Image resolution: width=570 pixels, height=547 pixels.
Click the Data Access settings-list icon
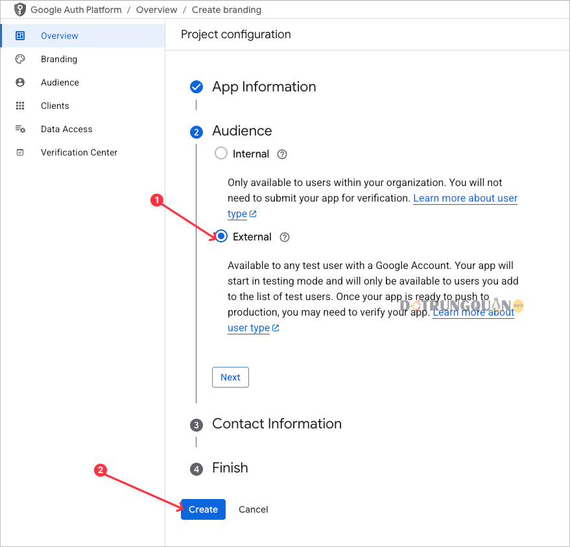pos(20,129)
